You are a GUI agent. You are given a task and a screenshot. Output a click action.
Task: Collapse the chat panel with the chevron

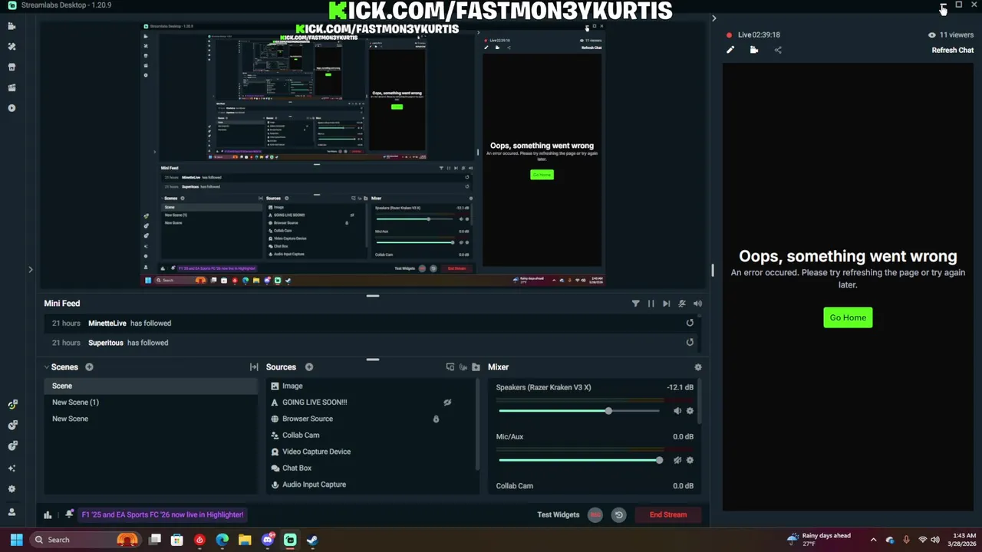[713, 18]
